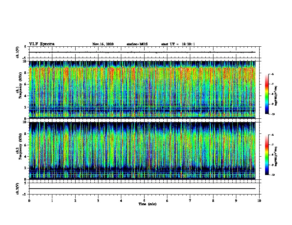Viewport: 292px width, 225px height.
Task: Select the start UT time "18:20: 1"
Action: click(188, 44)
